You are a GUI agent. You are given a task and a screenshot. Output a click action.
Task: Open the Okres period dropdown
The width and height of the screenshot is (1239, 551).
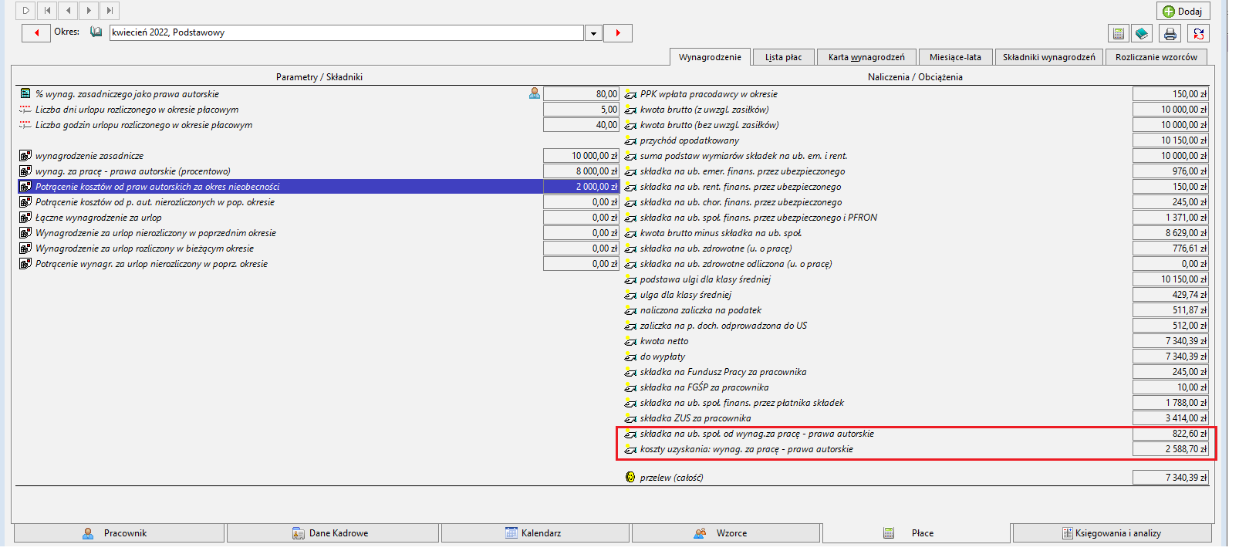click(593, 33)
